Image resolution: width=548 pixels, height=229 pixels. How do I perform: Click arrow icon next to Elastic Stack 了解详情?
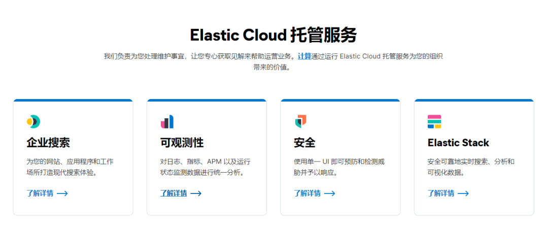tap(463, 193)
